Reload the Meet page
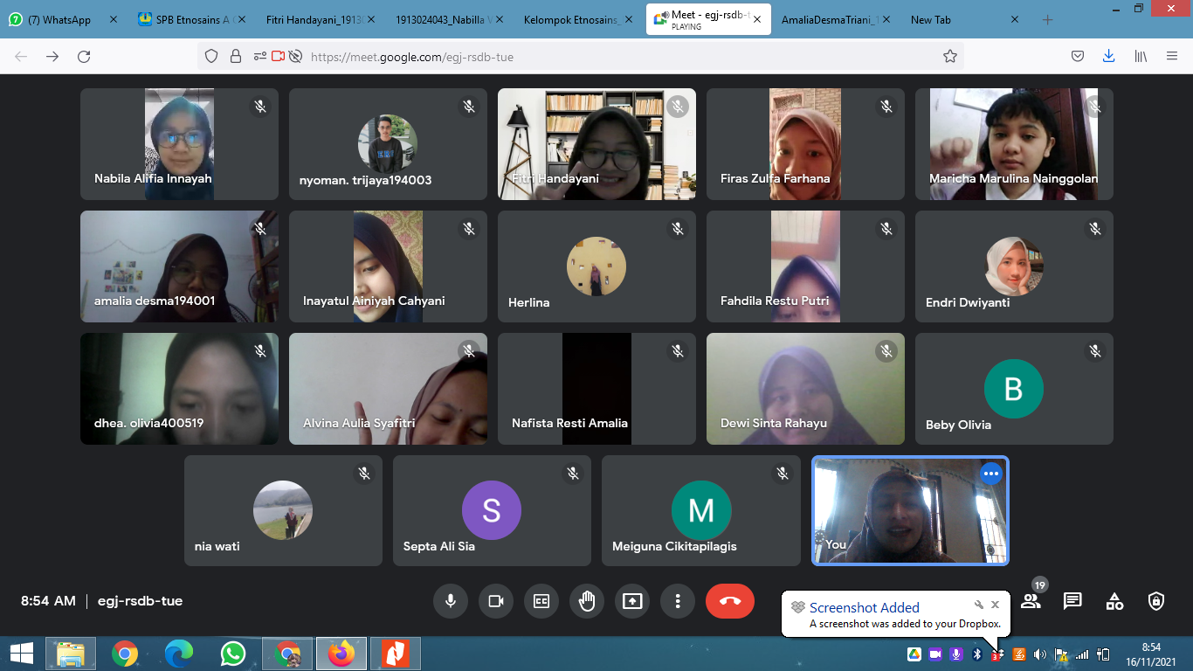Image resolution: width=1193 pixels, height=671 pixels. coord(84,57)
